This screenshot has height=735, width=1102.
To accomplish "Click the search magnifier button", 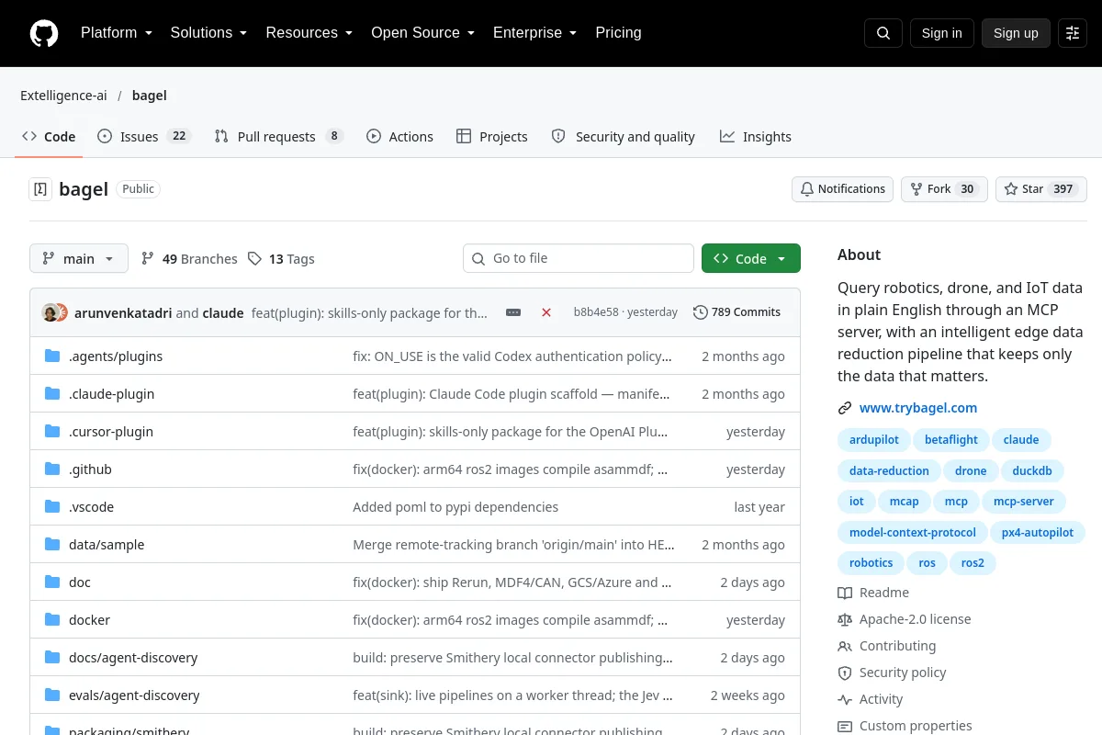I will 883,33.
